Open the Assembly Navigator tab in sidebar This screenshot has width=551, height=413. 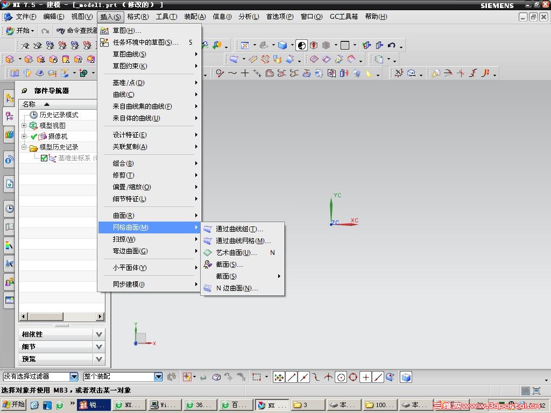click(9, 98)
